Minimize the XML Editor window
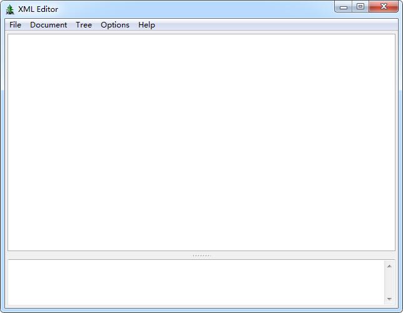This screenshot has width=403, height=313. pyautogui.click(x=344, y=7)
